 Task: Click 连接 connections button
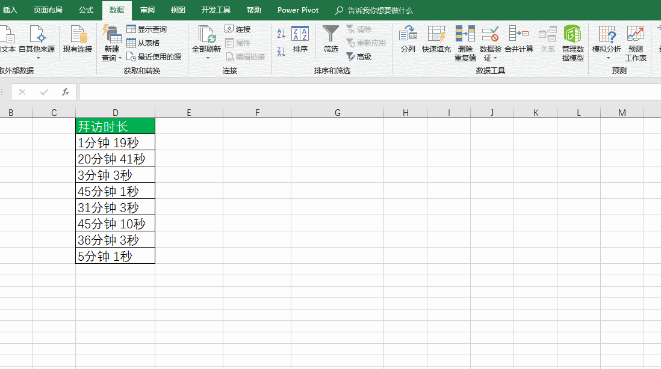point(238,29)
